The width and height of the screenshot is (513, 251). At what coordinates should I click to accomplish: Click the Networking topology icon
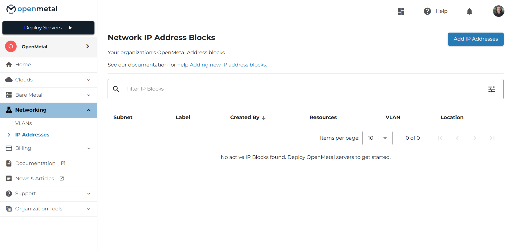click(9, 110)
